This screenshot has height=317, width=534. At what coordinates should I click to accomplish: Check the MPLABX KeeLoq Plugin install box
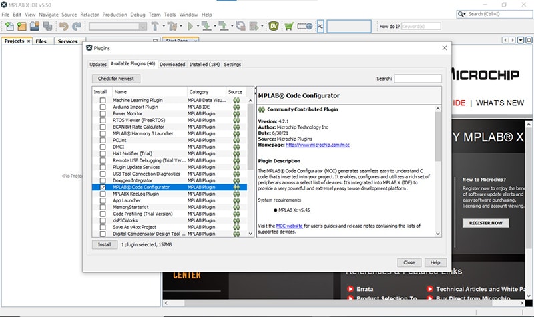click(x=103, y=194)
